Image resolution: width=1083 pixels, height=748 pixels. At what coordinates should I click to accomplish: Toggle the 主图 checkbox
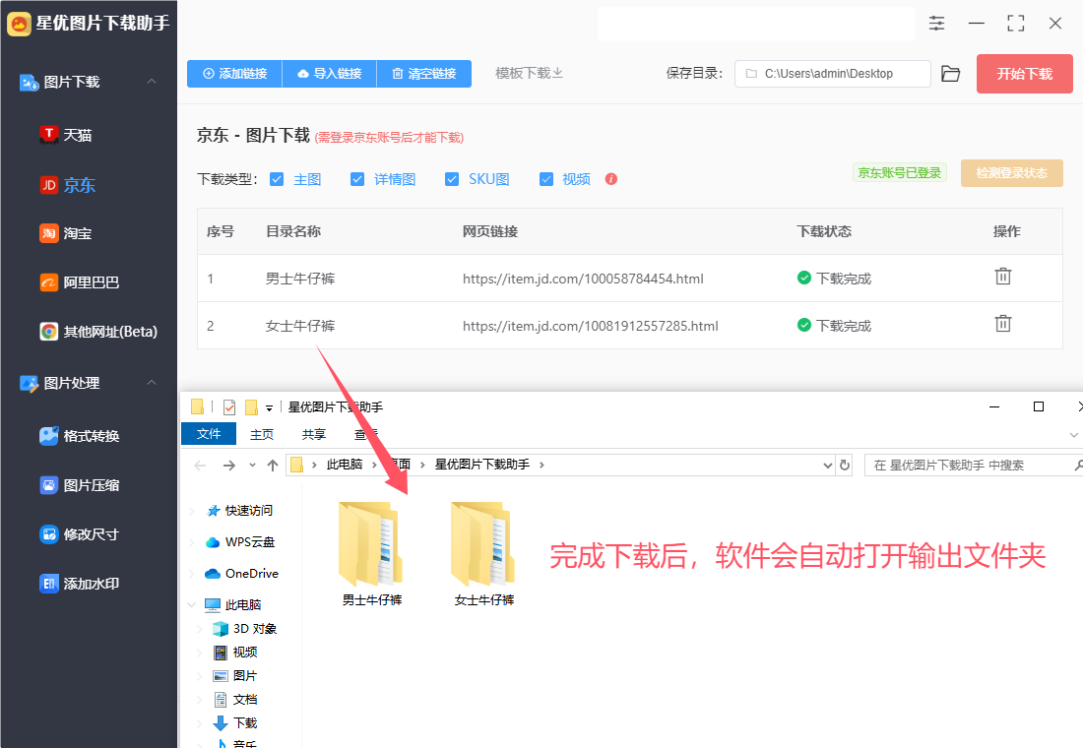pyautogui.click(x=277, y=179)
